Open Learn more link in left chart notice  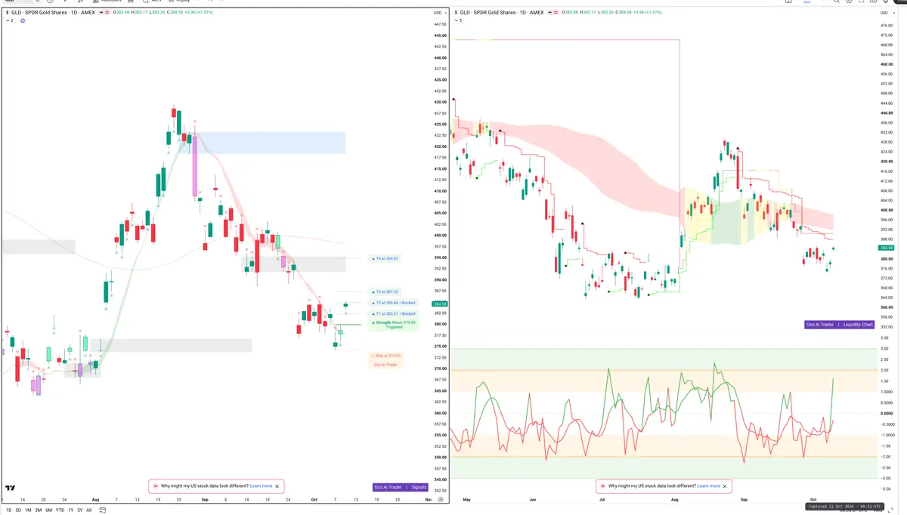point(261,486)
